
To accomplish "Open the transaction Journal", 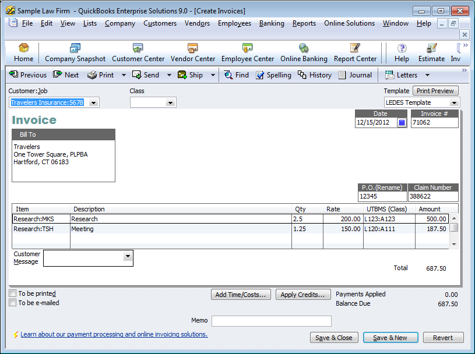I will 355,75.
